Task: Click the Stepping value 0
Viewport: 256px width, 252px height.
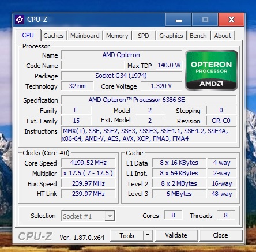Action: coord(221,110)
